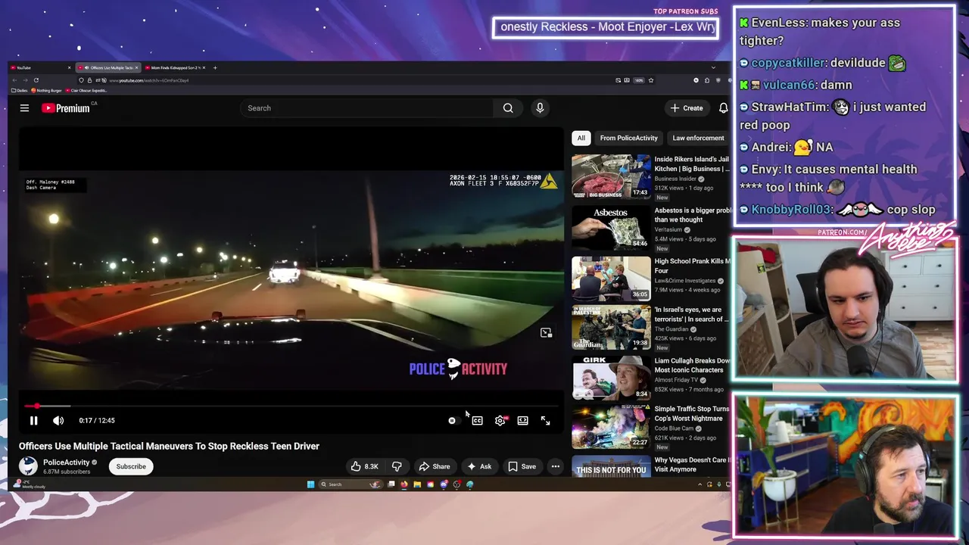Click the video title text below player
The height and width of the screenshot is (545, 969).
[x=169, y=446]
